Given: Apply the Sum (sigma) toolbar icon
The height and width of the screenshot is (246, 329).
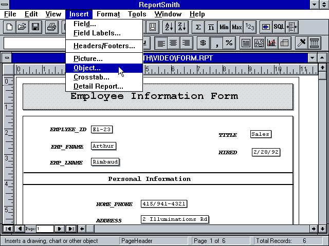Looking at the screenshot, I should [x=198, y=27].
